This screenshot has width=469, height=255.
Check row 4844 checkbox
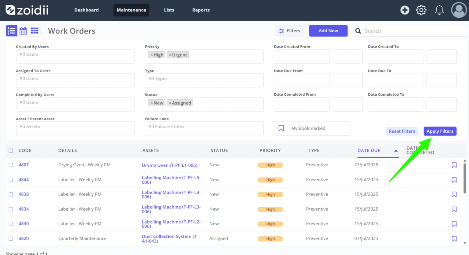coord(11,180)
